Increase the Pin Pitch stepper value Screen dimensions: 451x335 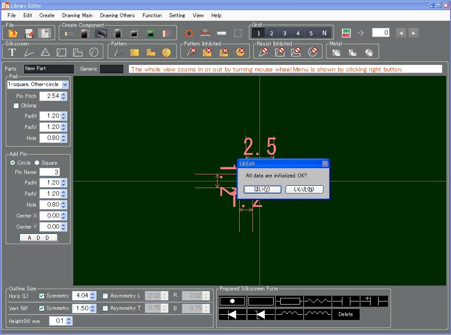64,94
